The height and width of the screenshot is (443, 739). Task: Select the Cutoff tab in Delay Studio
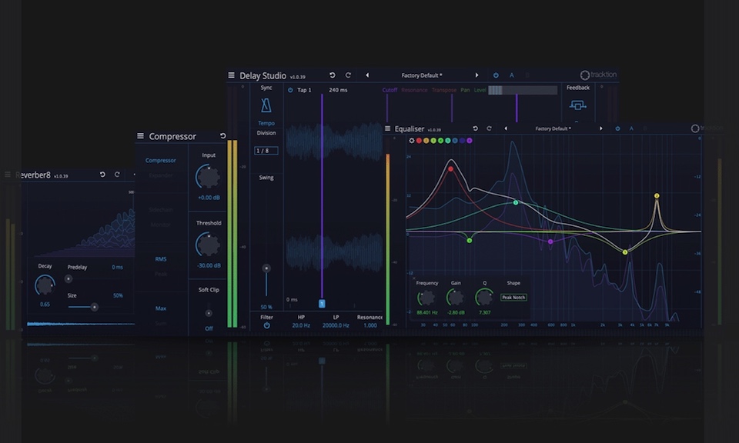390,90
